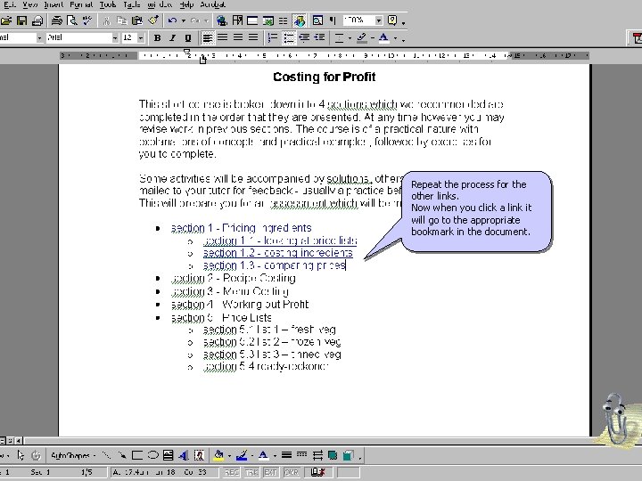Click the Insert Clip Art icon
Viewport: 642px width, 481px height.
point(199,455)
